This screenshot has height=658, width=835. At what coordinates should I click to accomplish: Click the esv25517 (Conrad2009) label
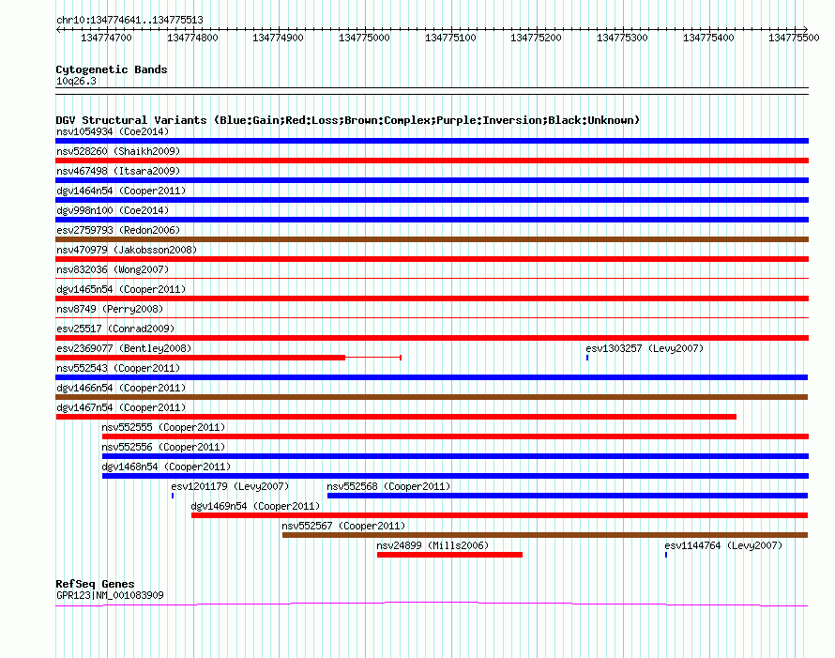(x=115, y=329)
